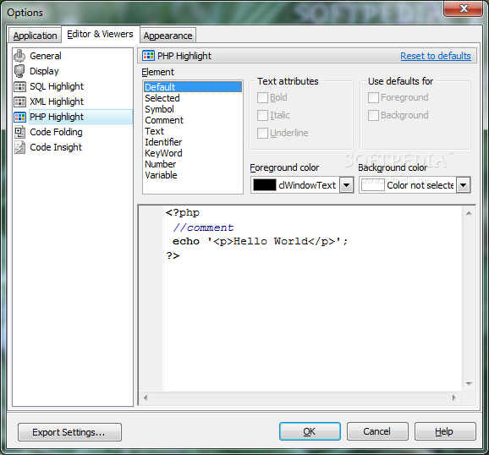Switch to the Editor & Viewers tab
The width and height of the screenshot is (489, 455).
click(x=100, y=34)
